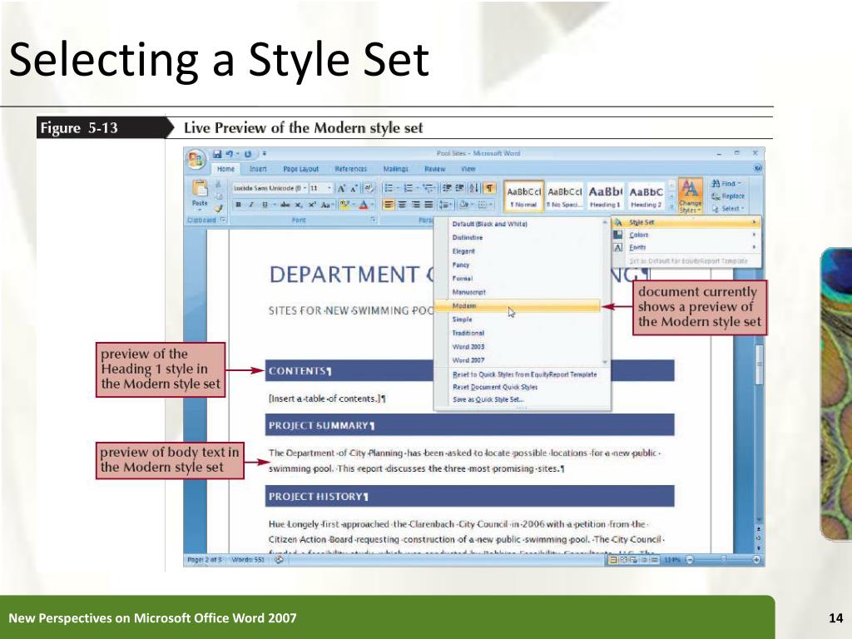
Task: Save the document from Quick Access toolbar
Action: tap(217, 154)
